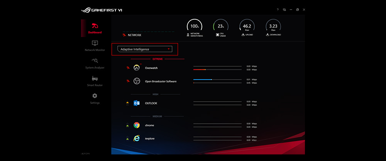The width and height of the screenshot is (386, 161).
Task: Click the Outlook application icon
Action: coord(136,103)
